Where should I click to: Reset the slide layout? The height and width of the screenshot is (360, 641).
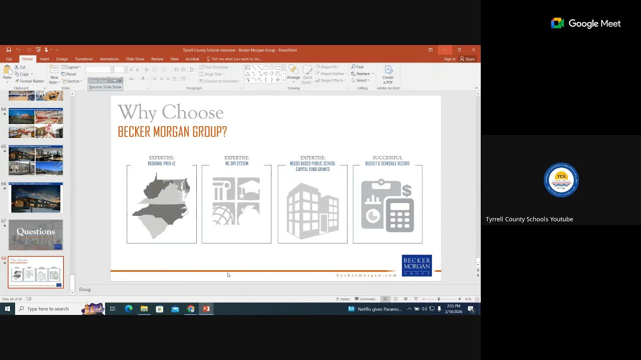[x=69, y=74]
